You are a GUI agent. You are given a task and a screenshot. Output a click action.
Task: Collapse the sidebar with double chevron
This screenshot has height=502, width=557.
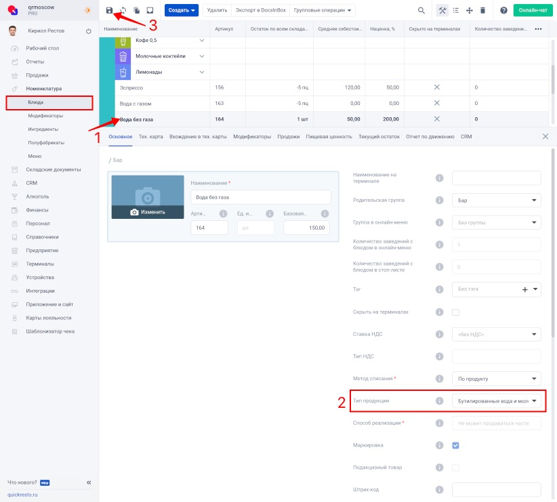[x=89, y=482]
